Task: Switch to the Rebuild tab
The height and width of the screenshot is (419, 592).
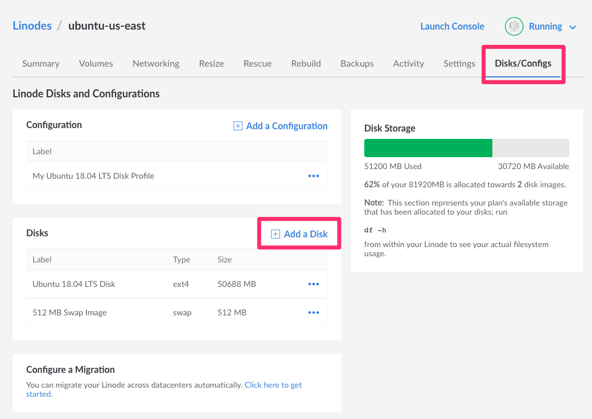Action: click(306, 63)
